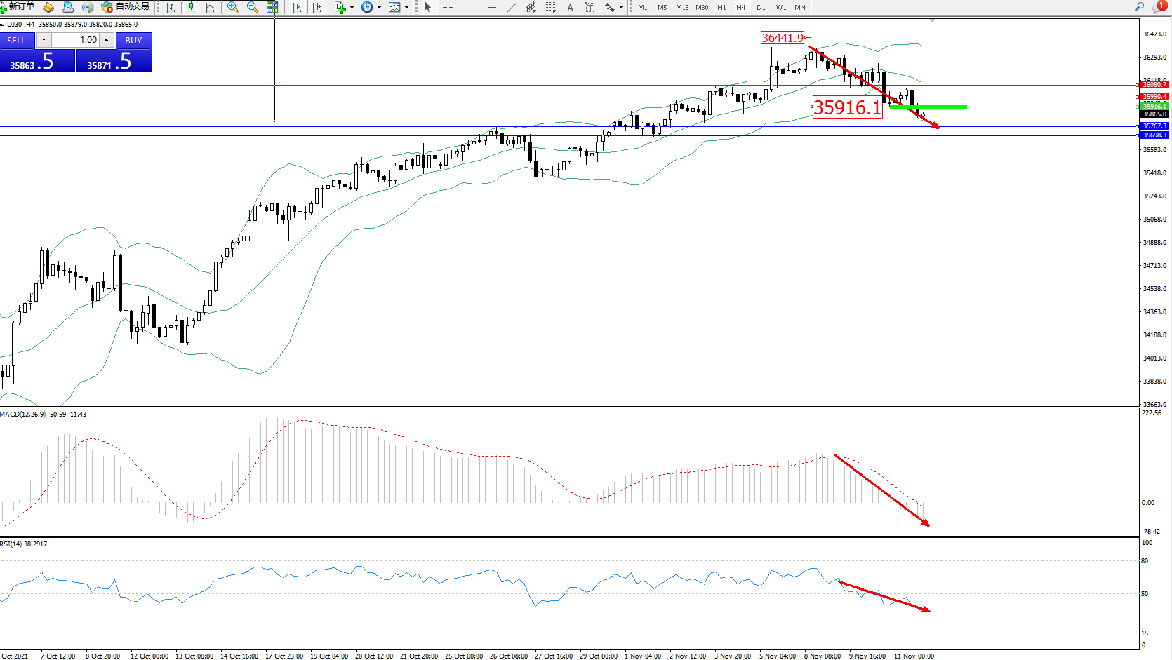Select the M15 timeframe
1172x660 pixels.
click(681, 7)
